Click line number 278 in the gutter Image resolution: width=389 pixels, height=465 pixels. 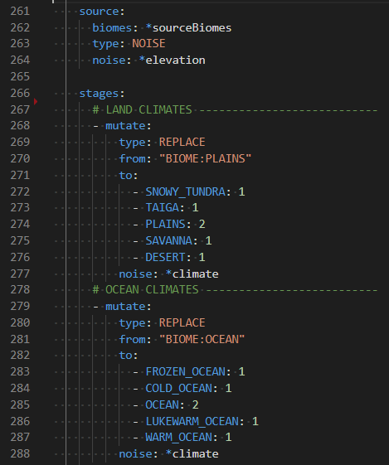[20, 289]
